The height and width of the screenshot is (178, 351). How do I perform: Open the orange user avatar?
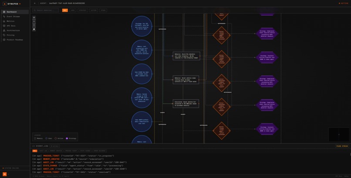4,174
